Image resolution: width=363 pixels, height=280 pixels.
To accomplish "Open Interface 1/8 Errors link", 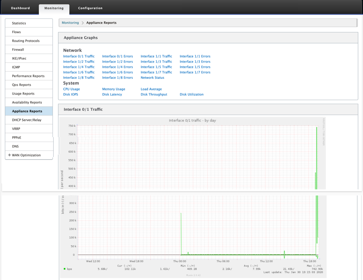I will click(118, 78).
